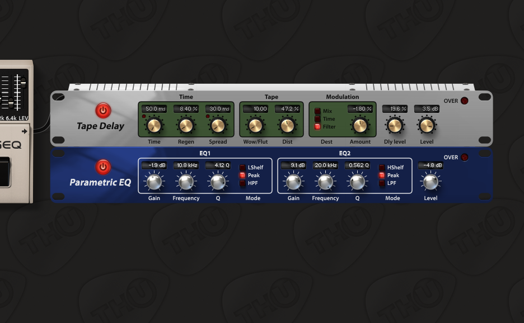Click the Tape Delay Regen knob
Screen dimensions: 524x323
click(x=186, y=126)
